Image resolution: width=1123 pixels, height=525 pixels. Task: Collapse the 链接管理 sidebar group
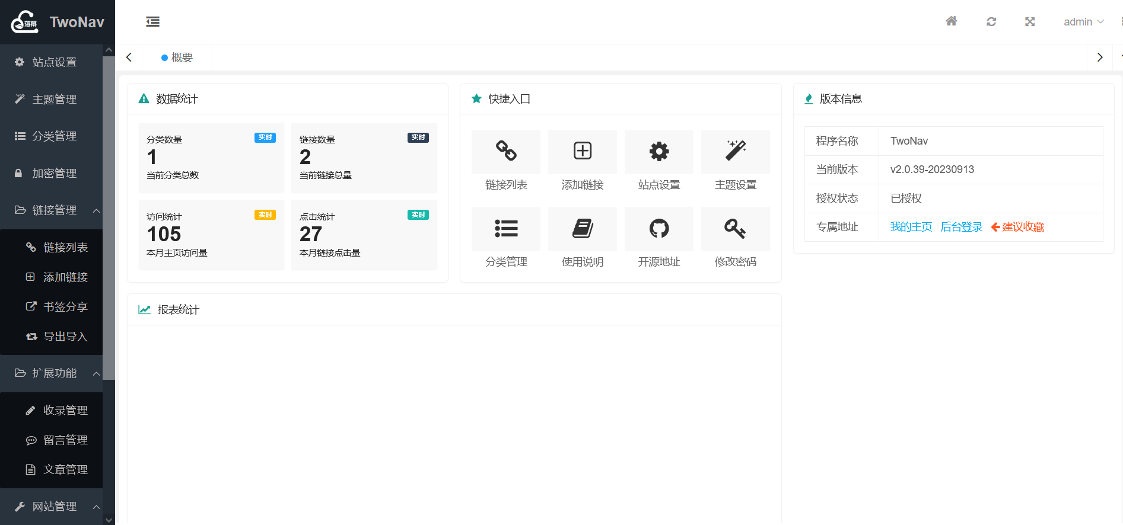pos(51,210)
